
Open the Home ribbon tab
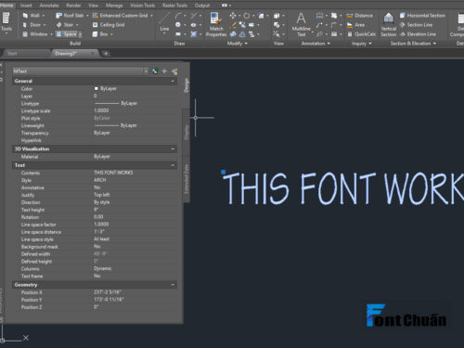coord(6,6)
